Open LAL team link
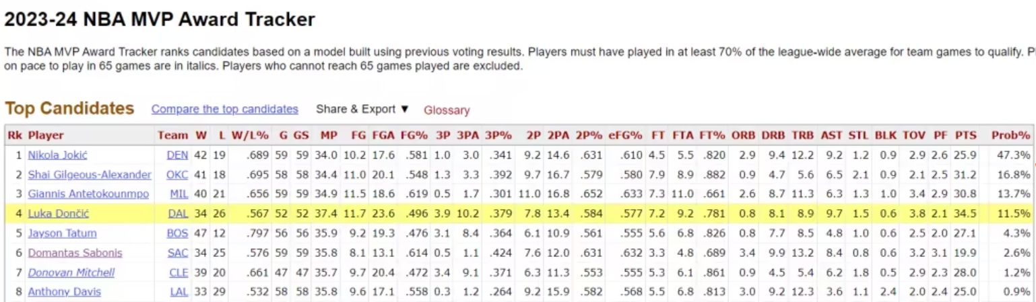The width and height of the screenshot is (1036, 302). 178,292
